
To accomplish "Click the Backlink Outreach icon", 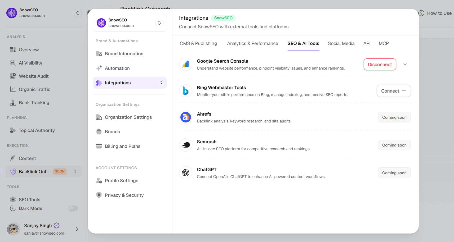I will click(x=13, y=172).
